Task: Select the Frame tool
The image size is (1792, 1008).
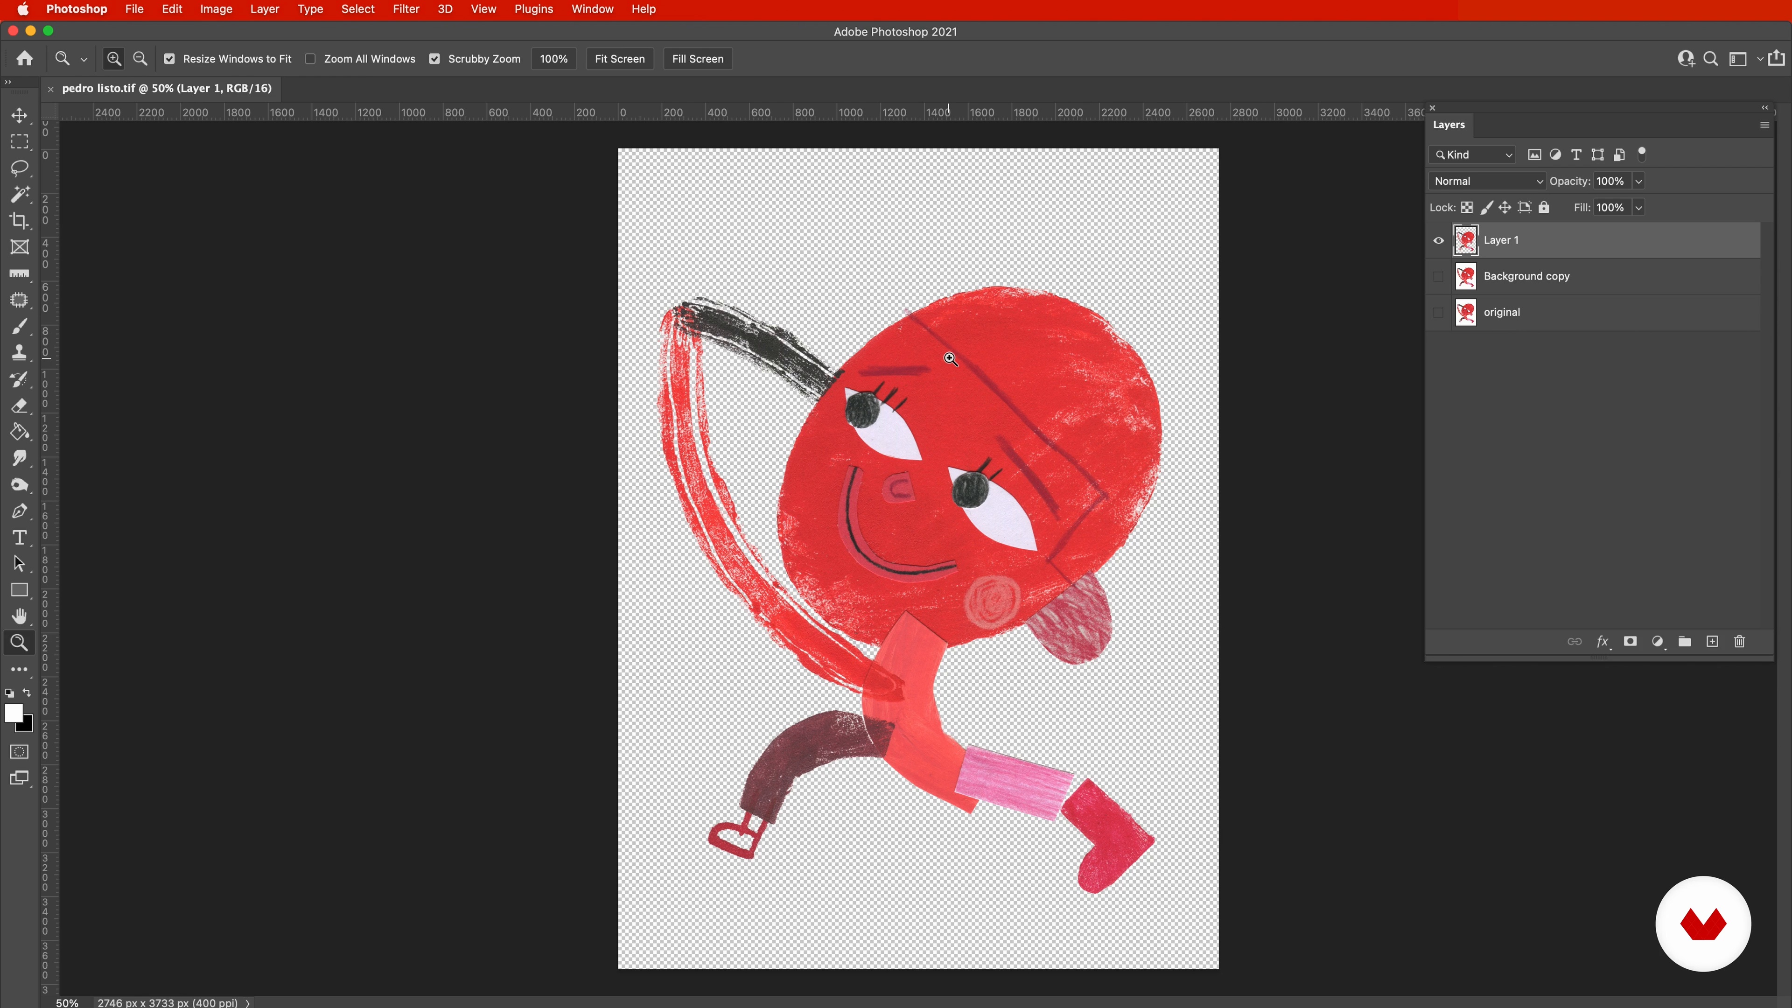Action: click(x=20, y=247)
